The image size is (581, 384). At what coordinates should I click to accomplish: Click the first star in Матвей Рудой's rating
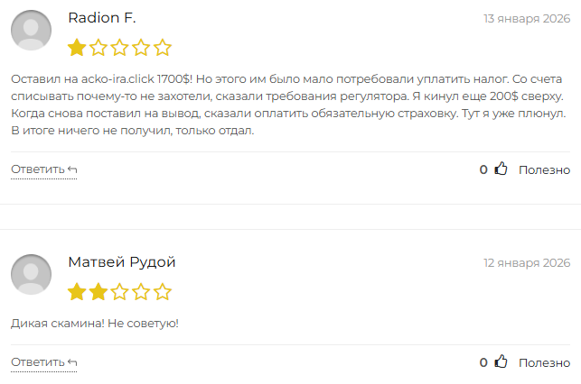[78, 292]
